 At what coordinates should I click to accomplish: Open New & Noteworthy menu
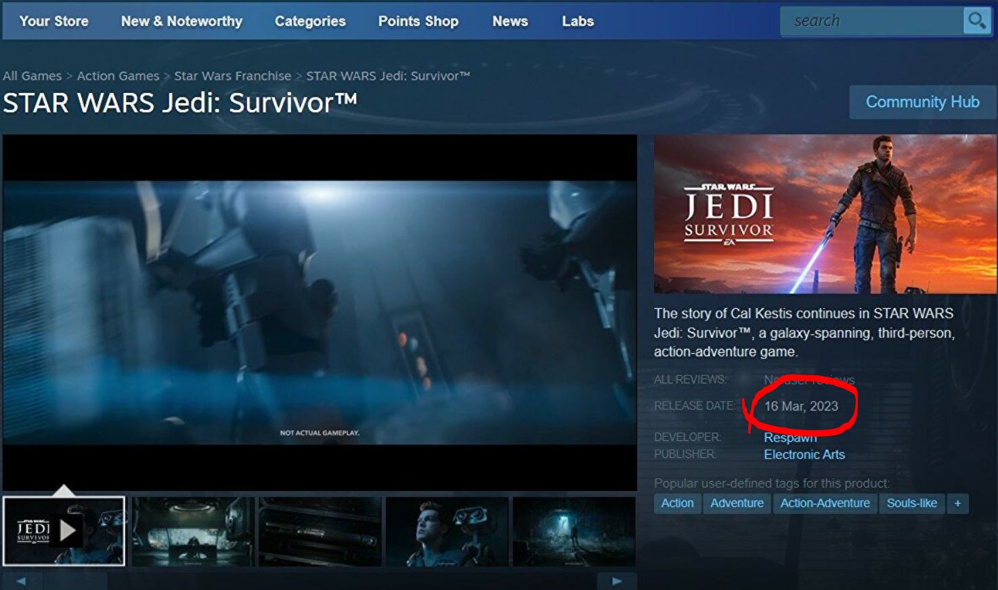click(181, 21)
